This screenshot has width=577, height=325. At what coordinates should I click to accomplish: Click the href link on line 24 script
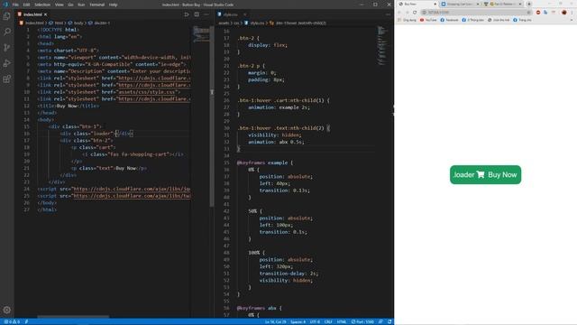tap(132, 189)
